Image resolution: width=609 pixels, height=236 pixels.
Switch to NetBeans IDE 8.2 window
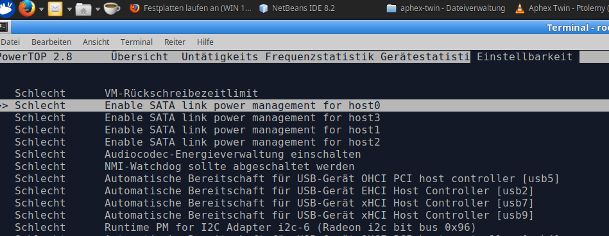[296, 8]
